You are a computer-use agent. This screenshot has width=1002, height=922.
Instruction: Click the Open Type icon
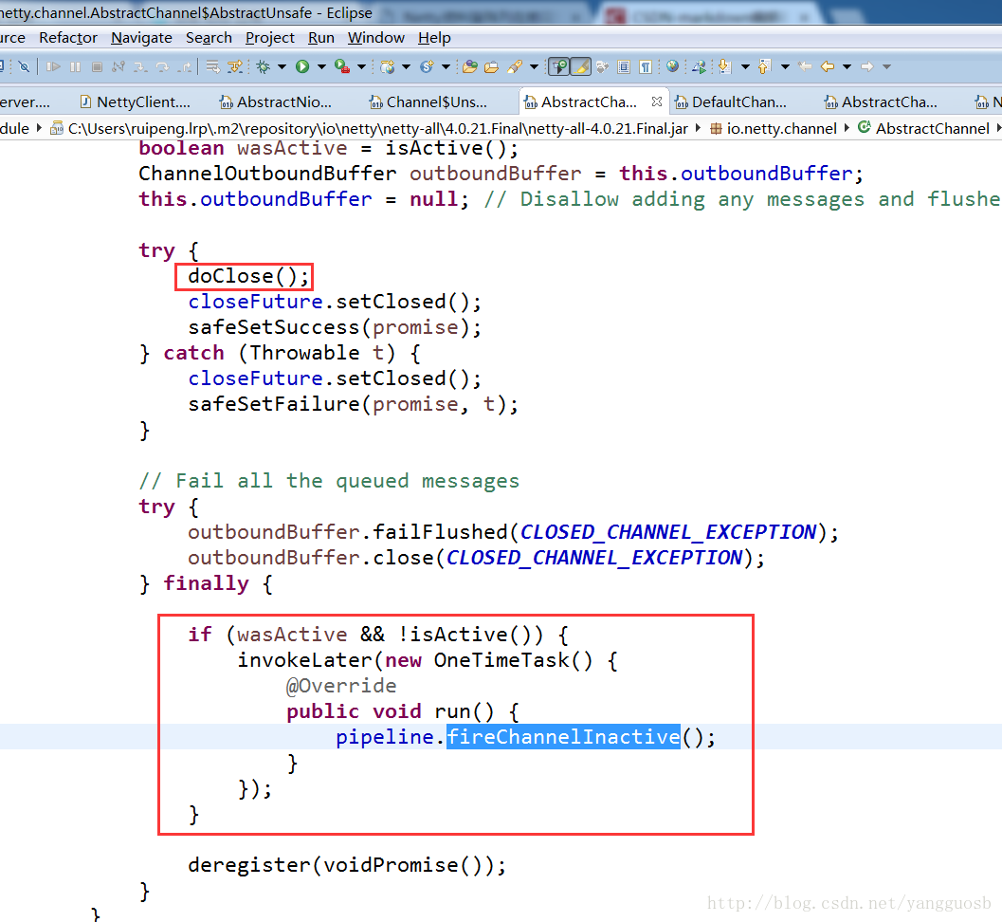pyautogui.click(x=470, y=66)
